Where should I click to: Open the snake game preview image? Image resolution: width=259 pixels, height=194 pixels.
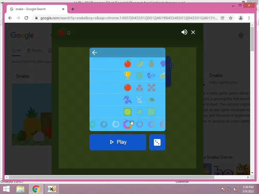[32, 114]
